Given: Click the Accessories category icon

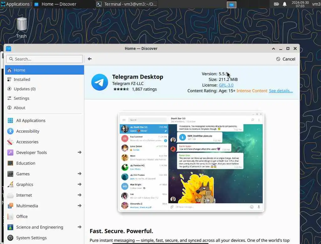Looking at the screenshot, I should coord(10,142).
